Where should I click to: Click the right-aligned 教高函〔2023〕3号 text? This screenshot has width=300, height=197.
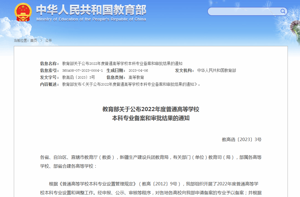[x=241, y=139]
